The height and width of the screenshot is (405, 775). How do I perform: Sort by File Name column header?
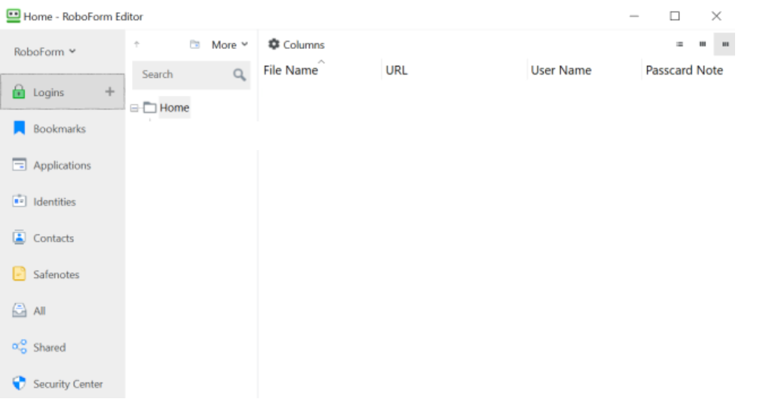pos(291,70)
